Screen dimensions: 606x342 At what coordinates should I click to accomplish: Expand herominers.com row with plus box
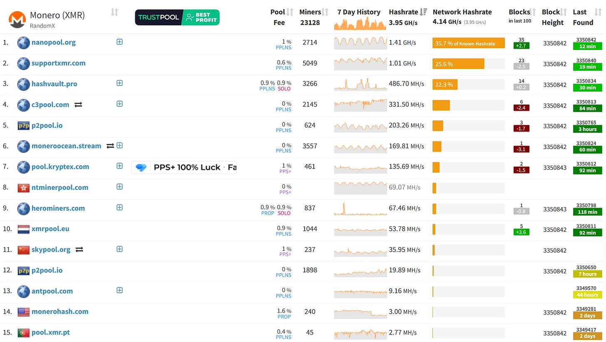pos(119,207)
